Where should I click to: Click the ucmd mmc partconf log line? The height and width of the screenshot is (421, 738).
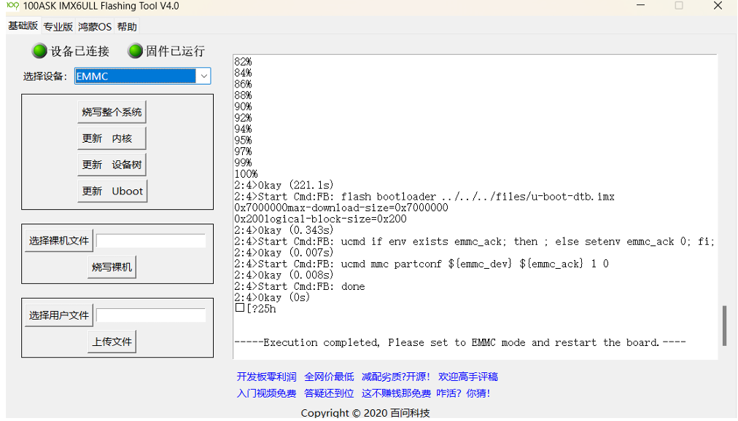(422, 264)
